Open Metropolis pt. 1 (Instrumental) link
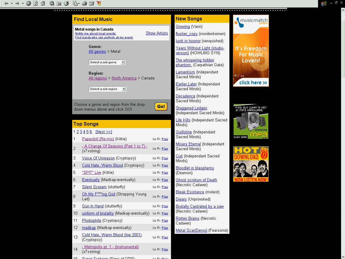This screenshot has width=345, height=259. (110, 247)
